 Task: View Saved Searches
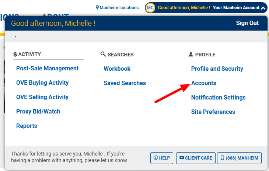125,83
